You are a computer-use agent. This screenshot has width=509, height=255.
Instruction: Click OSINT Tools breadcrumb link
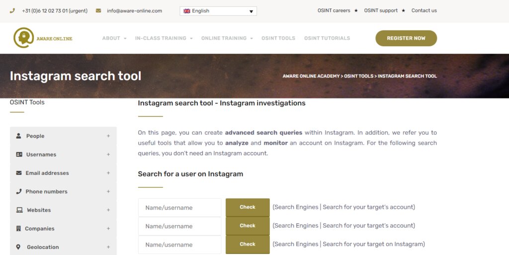[358, 76]
